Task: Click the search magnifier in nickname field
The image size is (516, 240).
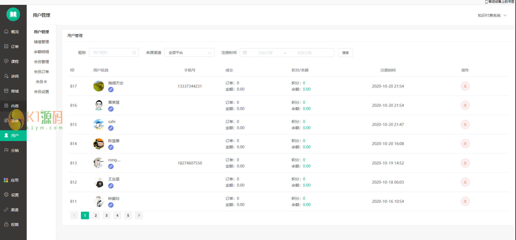Action: click(x=134, y=53)
